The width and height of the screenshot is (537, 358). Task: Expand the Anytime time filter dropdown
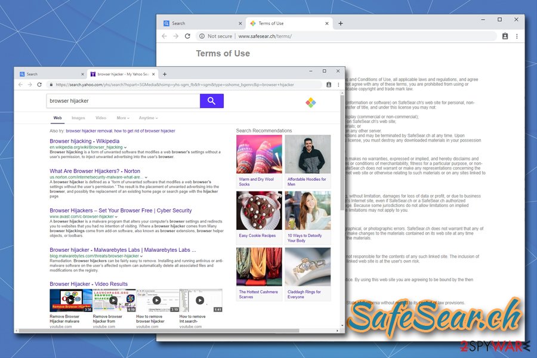tap(149, 118)
